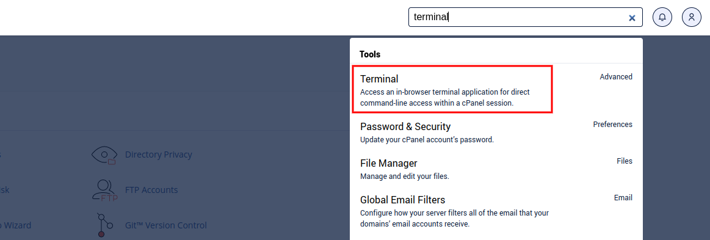Open the Password & Security result
Viewport: 710px width, 240px height.
tap(496, 133)
